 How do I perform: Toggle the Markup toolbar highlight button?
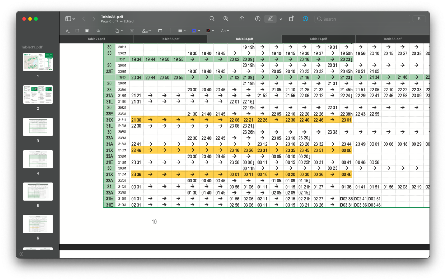point(270,19)
